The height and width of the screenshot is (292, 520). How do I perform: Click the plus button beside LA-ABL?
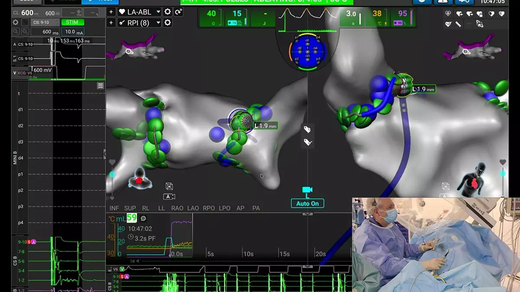point(111,12)
